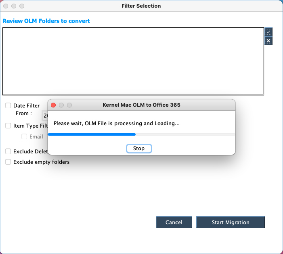Enable the Item Type Filter checkbox
Screen dimensions: 283x254
click(x=8, y=126)
